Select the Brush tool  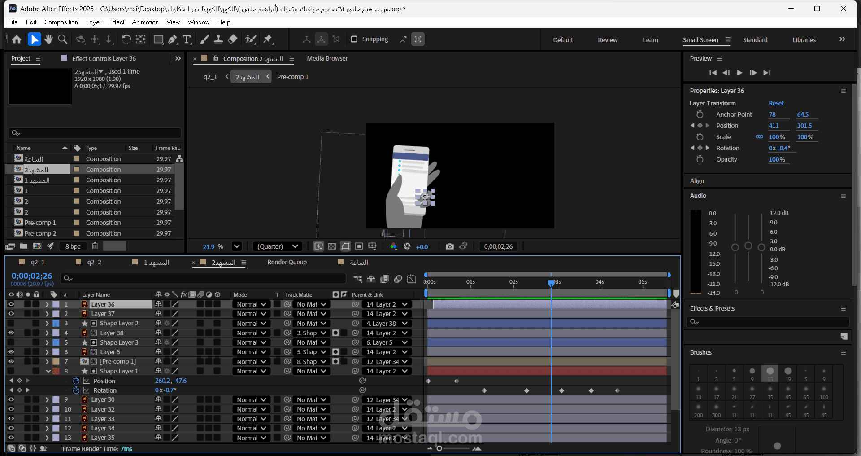coord(204,39)
